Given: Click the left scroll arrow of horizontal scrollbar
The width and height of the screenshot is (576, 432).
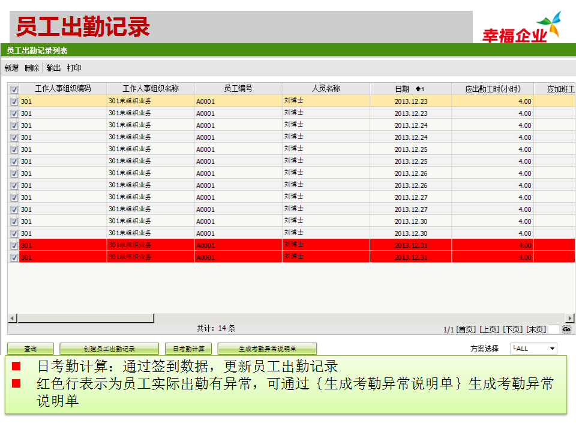Looking at the screenshot, I should click(x=12, y=318).
